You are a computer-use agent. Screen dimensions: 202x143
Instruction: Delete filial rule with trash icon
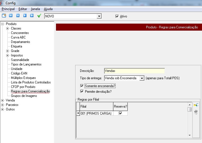[196, 112]
